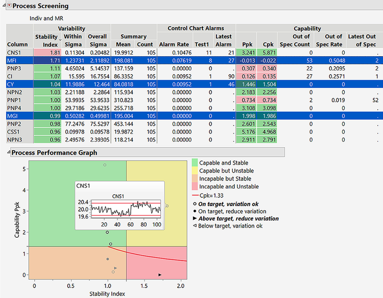Click the red Cpk=1.33 line legend symbol
The height and width of the screenshot is (298, 383).
[195, 195]
